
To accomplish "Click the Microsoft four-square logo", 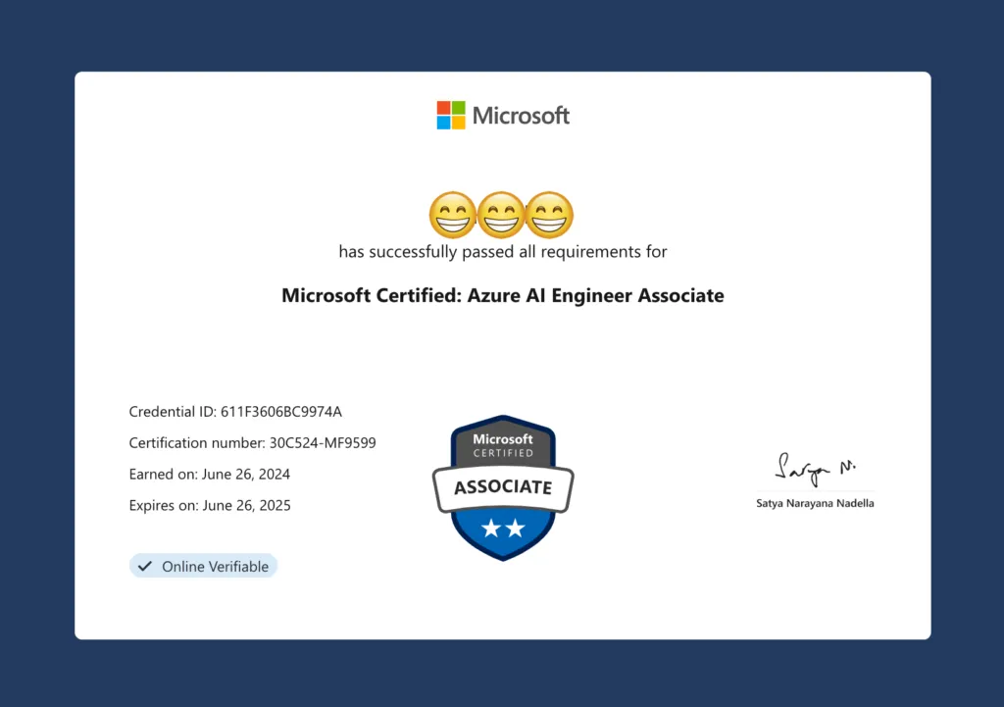I will pos(450,115).
